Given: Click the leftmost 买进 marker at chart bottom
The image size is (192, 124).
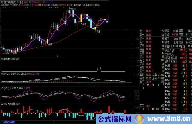Looking at the screenshot, I should tap(14, 53).
